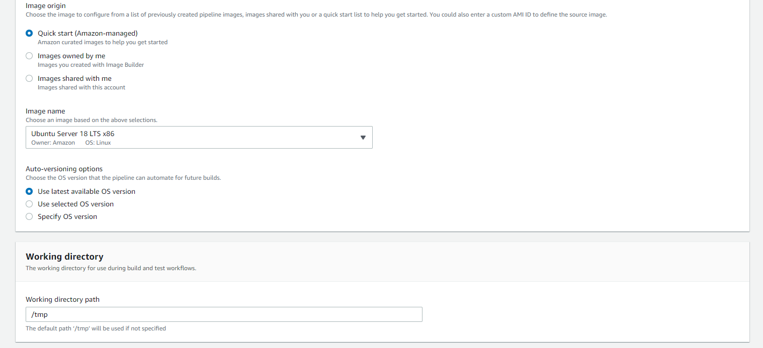Image resolution: width=763 pixels, height=348 pixels.
Task: Click the Image name dropdown arrow
Action: pos(363,138)
